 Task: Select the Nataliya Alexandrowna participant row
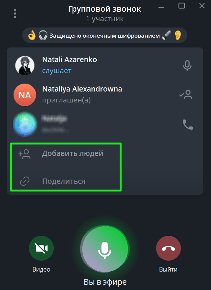point(105,95)
